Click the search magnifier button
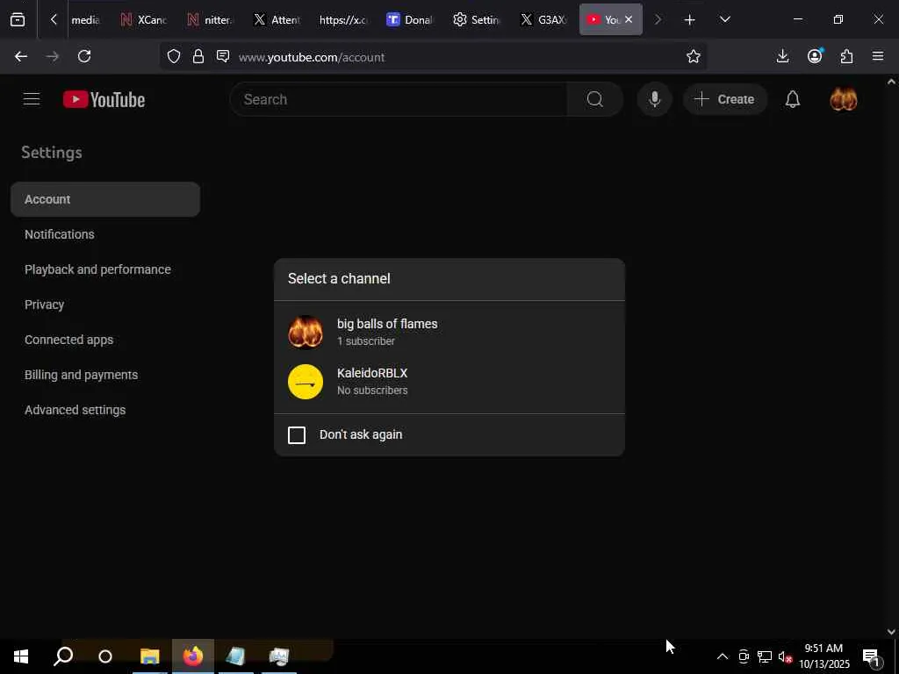The image size is (899, 674). pos(594,99)
